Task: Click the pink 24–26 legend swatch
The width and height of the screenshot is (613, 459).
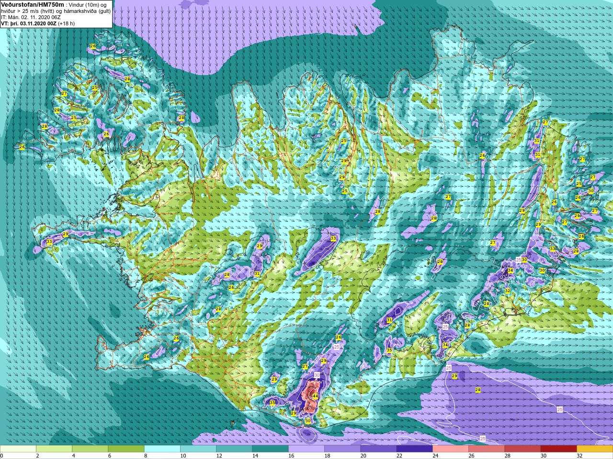Action: tap(451, 449)
